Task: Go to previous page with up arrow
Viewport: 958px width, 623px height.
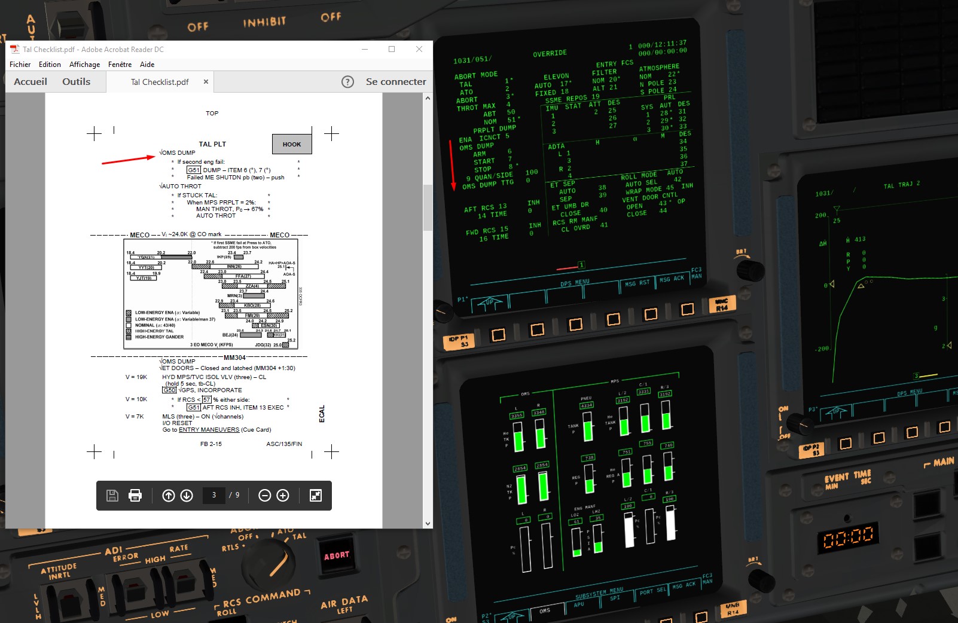Action: (x=169, y=495)
